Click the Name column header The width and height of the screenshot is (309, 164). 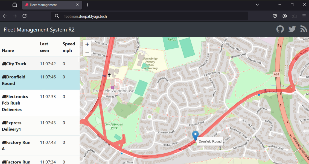pyautogui.click(x=8, y=50)
